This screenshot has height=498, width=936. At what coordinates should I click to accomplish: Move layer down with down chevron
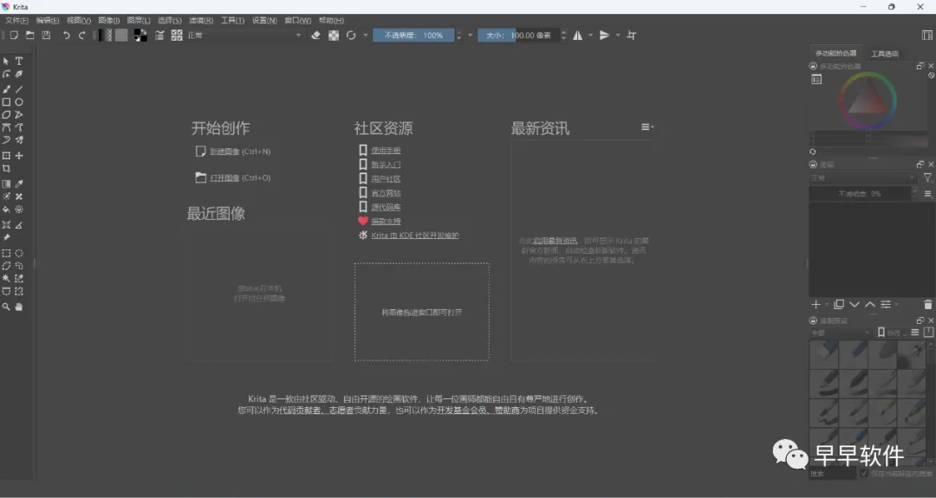click(x=855, y=305)
